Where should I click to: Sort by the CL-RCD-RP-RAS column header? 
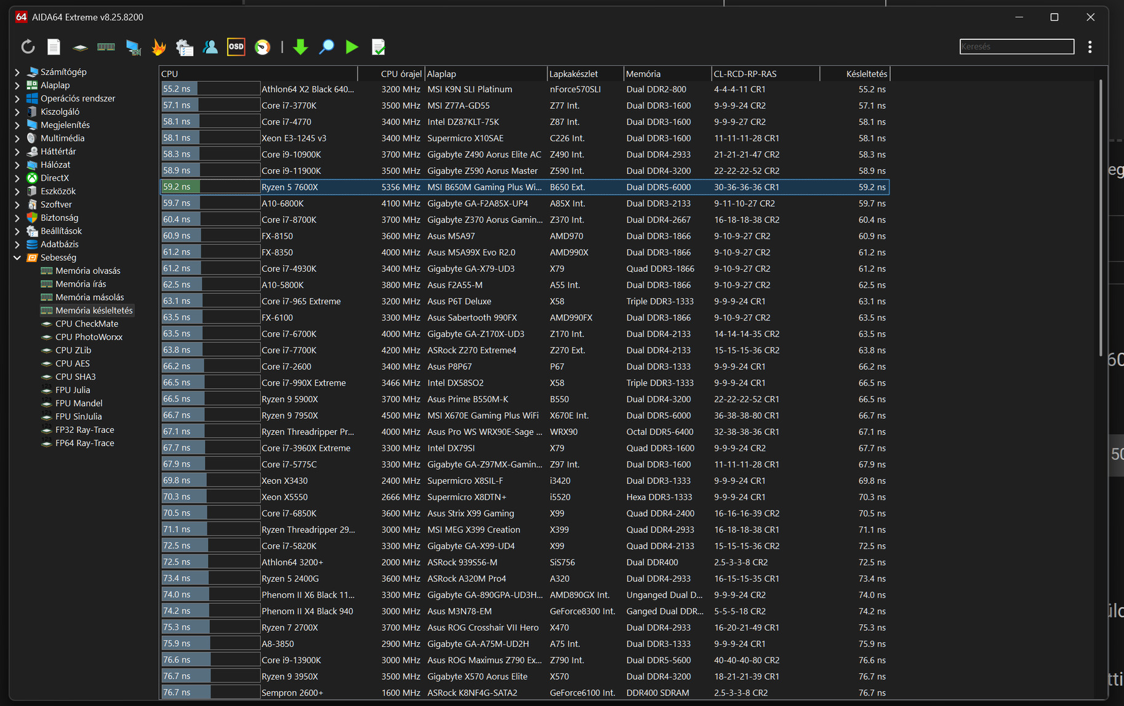click(766, 74)
